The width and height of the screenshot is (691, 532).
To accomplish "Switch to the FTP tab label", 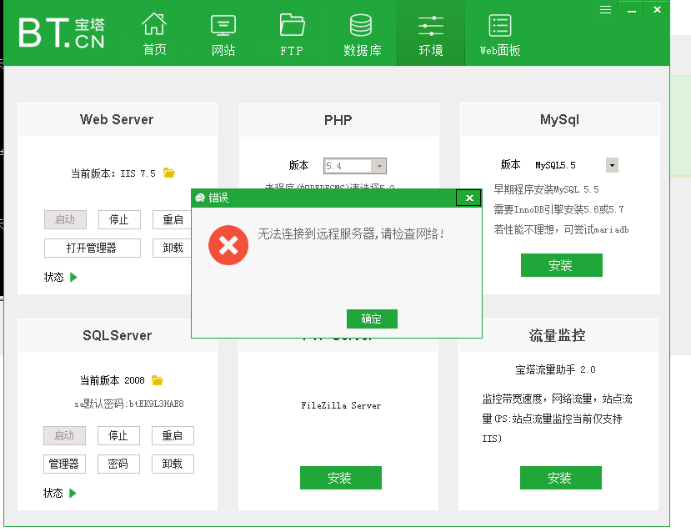I will [292, 51].
